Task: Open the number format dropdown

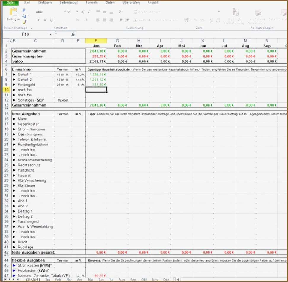Action: point(219,12)
